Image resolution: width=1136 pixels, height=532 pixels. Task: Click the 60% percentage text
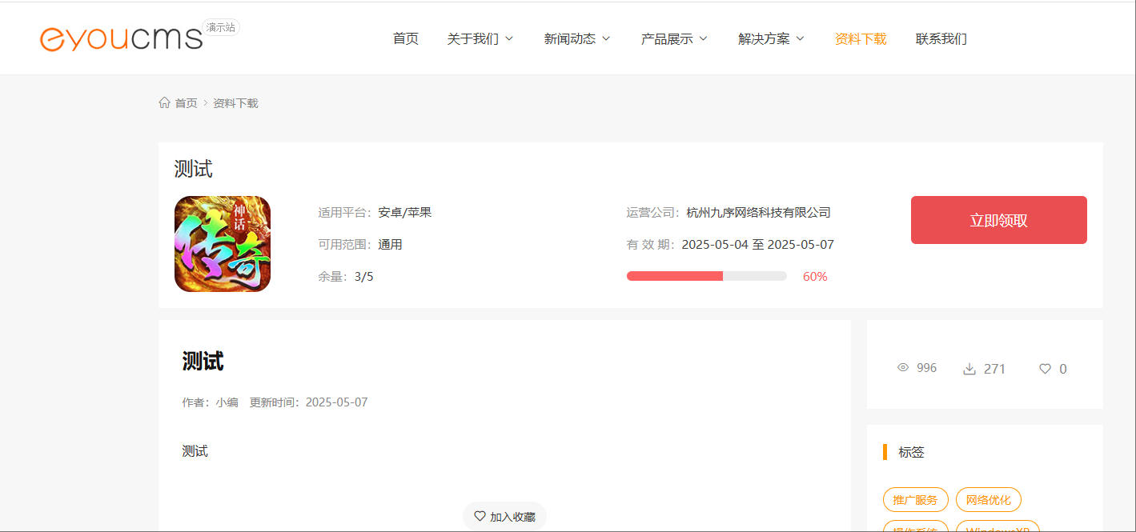[815, 276]
